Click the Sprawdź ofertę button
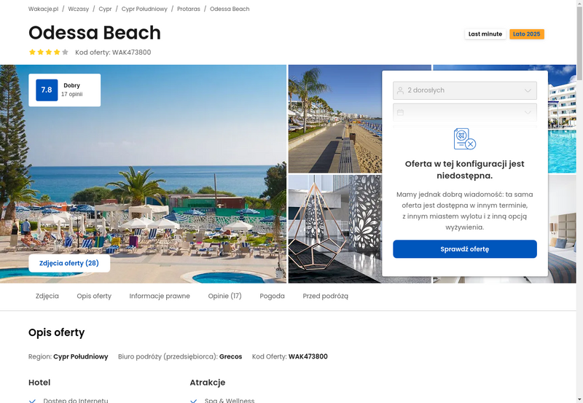Viewport: 583px width, 403px height. pyautogui.click(x=465, y=249)
